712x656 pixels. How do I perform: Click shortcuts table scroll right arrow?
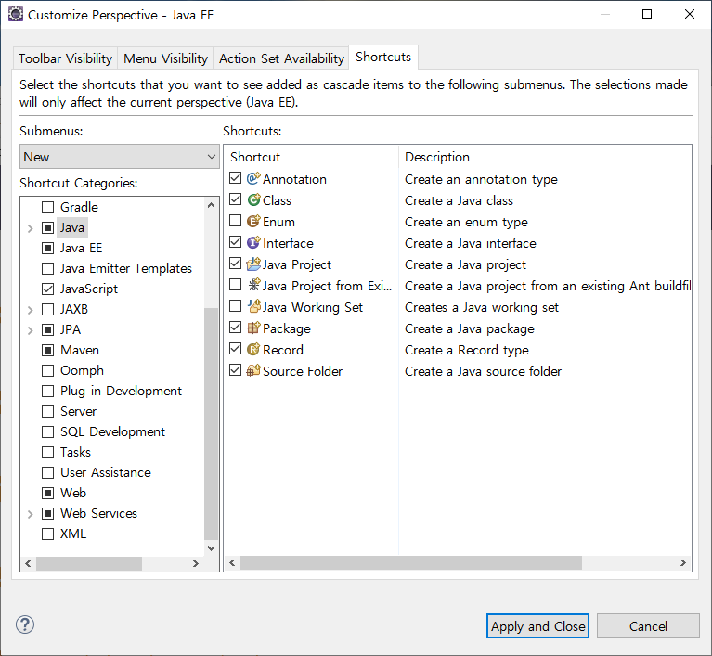[683, 563]
